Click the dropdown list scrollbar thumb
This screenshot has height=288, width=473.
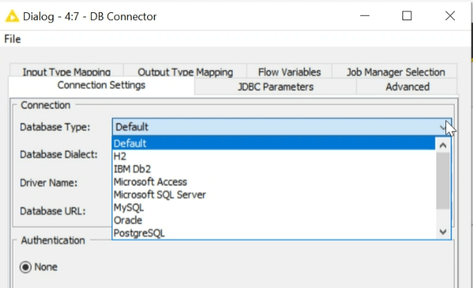pyautogui.click(x=443, y=181)
